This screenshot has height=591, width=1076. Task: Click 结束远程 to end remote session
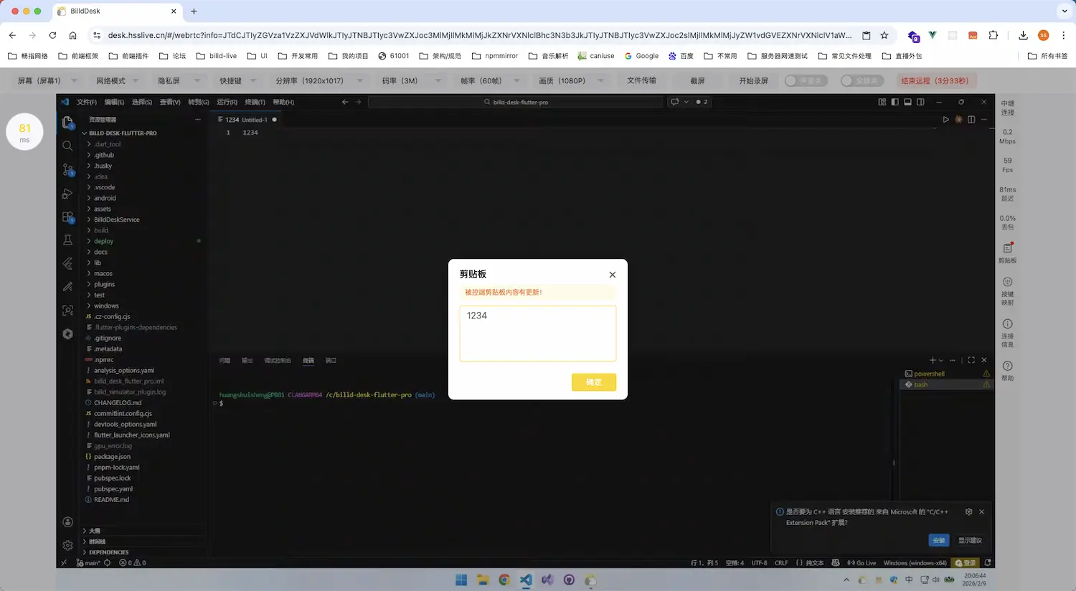934,81
